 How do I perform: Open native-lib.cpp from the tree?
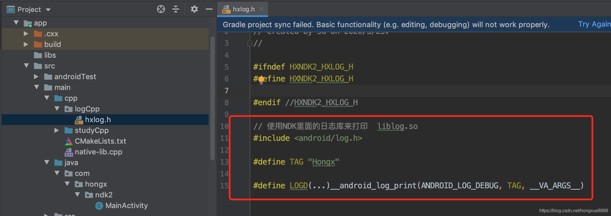98,152
